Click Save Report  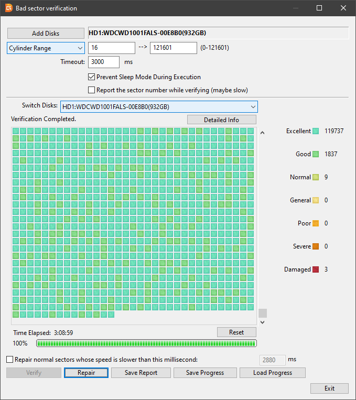141,373
